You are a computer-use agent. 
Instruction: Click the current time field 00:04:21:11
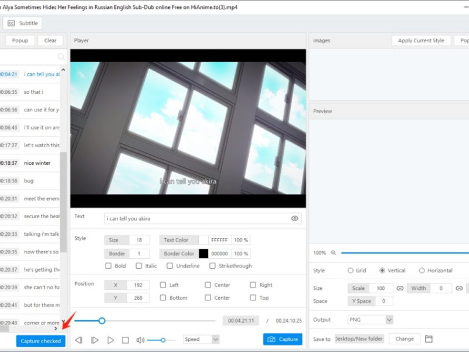(241, 320)
